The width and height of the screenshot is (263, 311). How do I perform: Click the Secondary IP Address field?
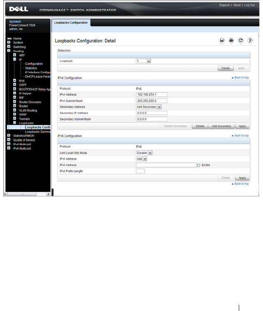point(152,113)
